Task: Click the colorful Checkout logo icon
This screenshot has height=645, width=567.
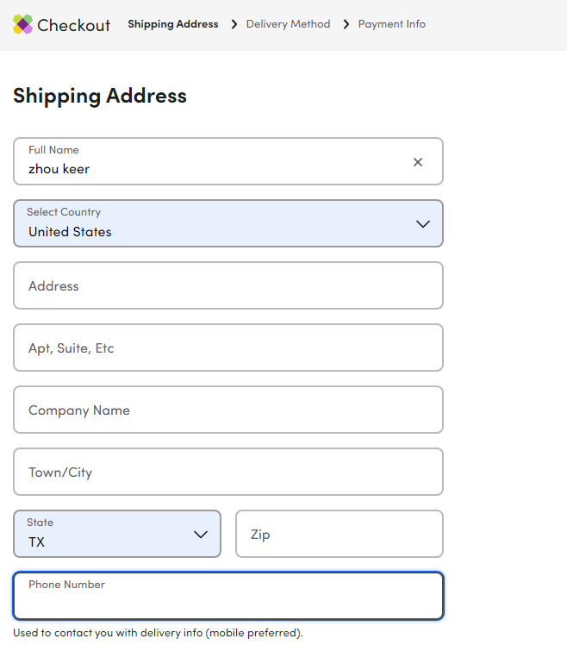Action: tap(22, 24)
